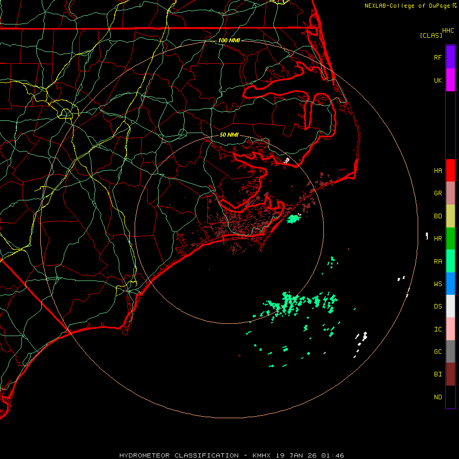
Task: Select the BD yellow legend swatch
Action: 450,216
